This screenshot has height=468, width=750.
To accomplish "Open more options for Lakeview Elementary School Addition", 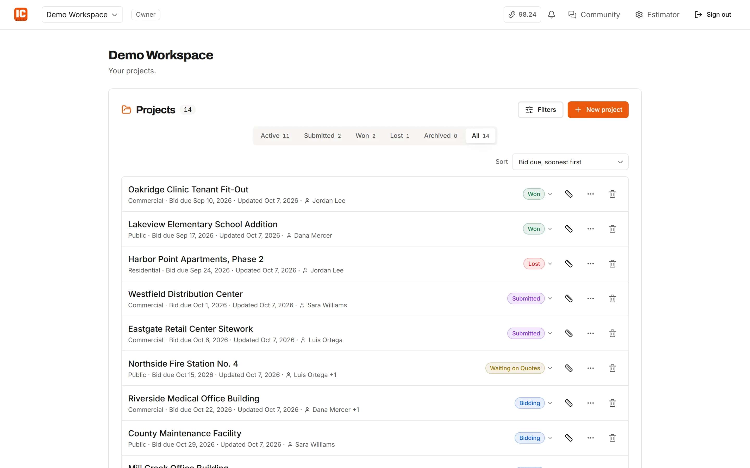I will 590,229.
